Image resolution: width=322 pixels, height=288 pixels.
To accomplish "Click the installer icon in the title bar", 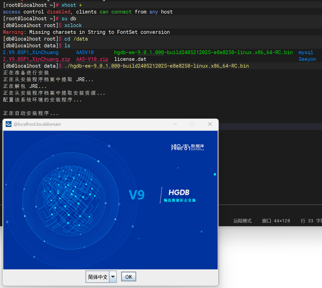I will (9, 124).
